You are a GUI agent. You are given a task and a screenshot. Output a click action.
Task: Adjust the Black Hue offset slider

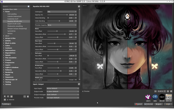click(57, 31)
